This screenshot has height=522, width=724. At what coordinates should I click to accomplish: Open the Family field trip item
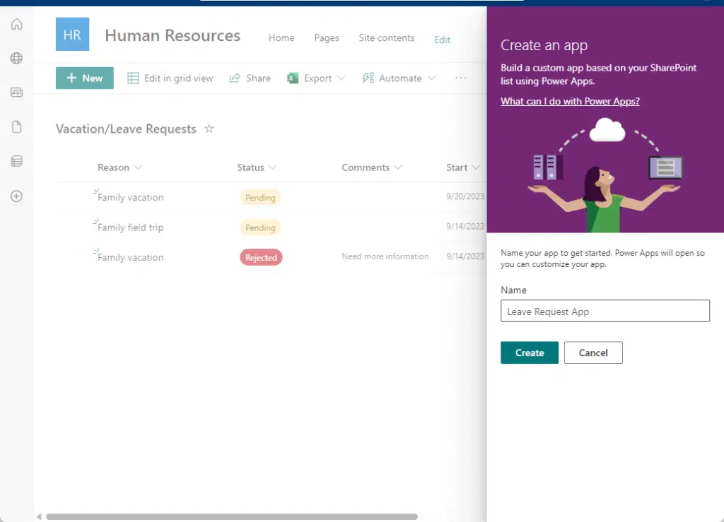pyautogui.click(x=130, y=227)
